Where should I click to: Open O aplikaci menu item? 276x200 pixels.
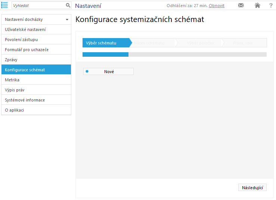click(36, 110)
